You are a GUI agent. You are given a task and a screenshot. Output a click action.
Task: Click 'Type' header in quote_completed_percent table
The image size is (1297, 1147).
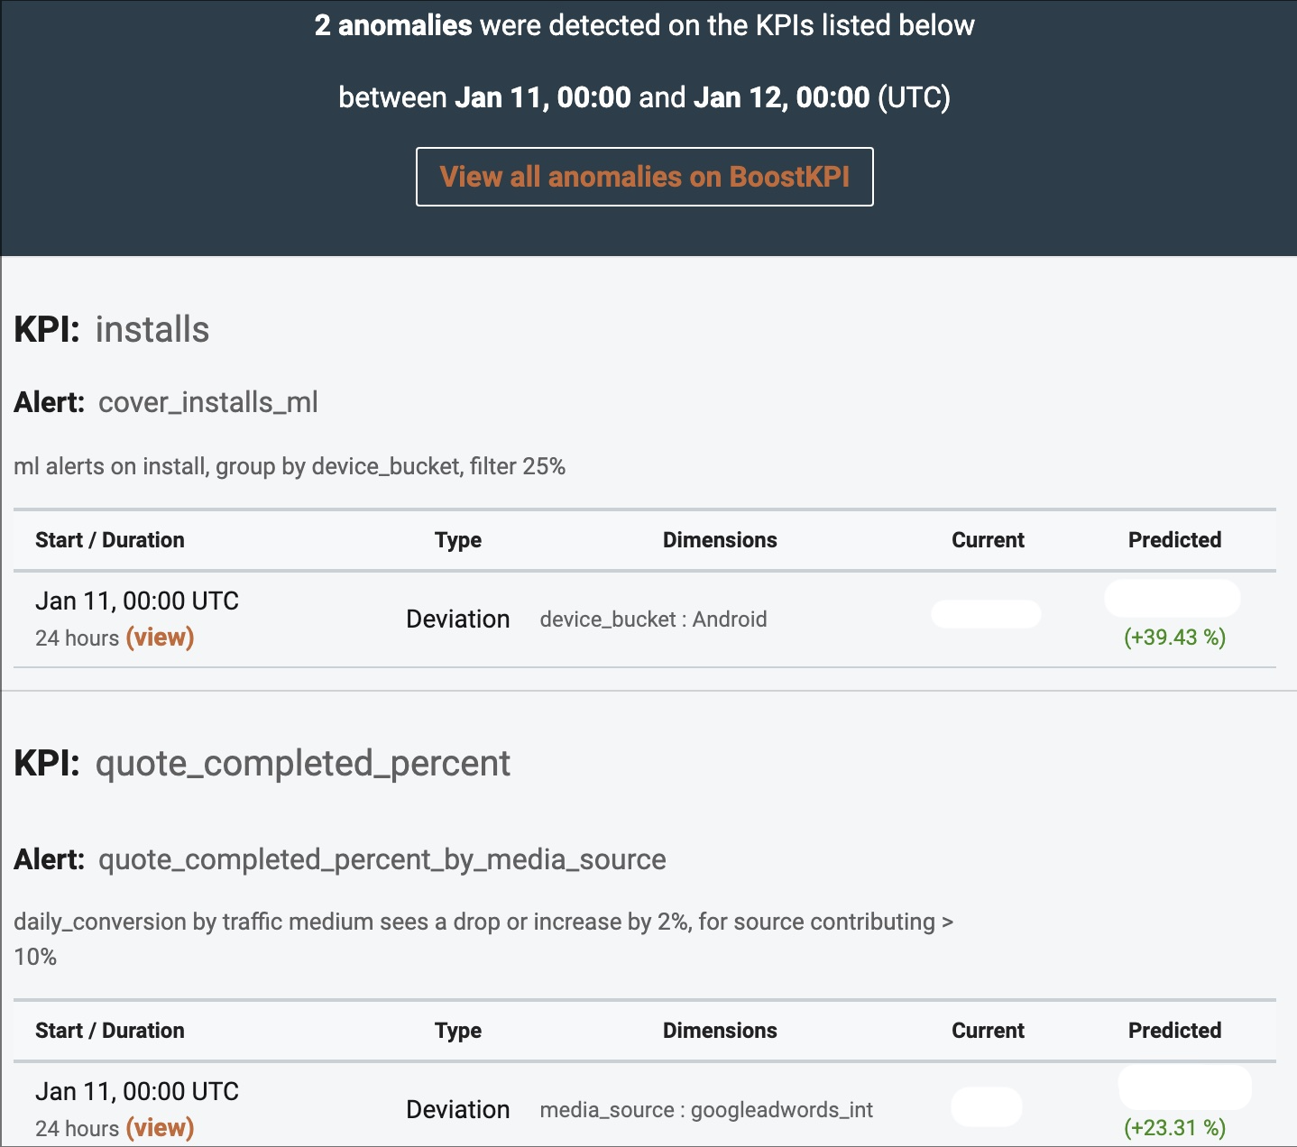click(x=458, y=1031)
